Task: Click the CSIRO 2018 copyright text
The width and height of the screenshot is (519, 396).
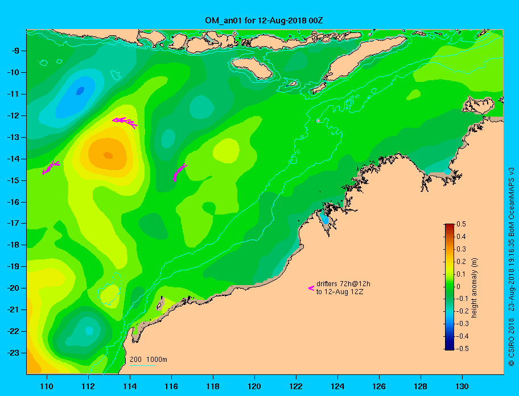Action: coord(512,342)
